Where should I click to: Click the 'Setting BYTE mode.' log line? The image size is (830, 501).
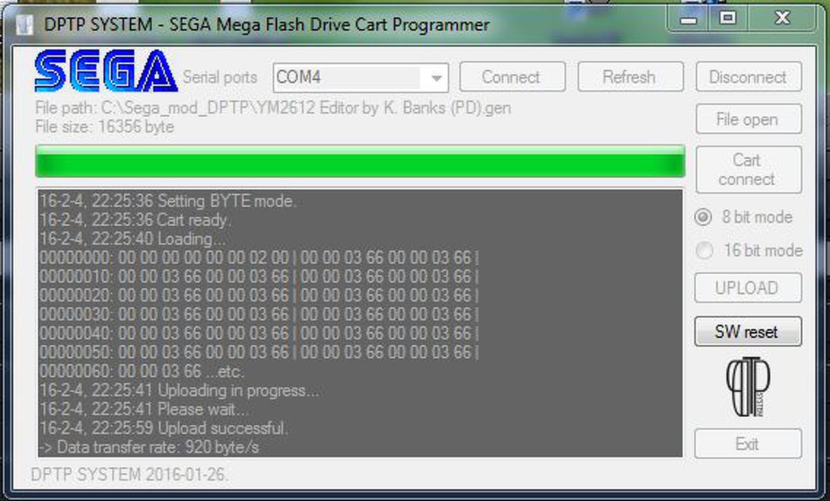(167, 201)
